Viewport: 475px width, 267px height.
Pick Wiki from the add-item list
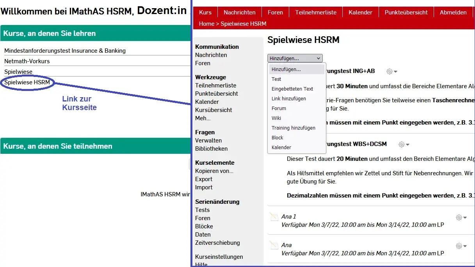pyautogui.click(x=276, y=118)
